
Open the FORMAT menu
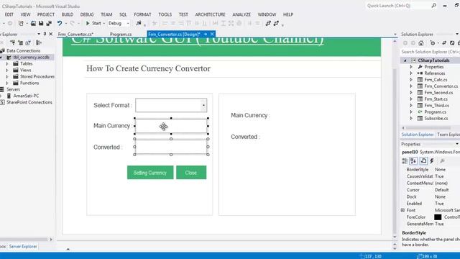[142, 14]
